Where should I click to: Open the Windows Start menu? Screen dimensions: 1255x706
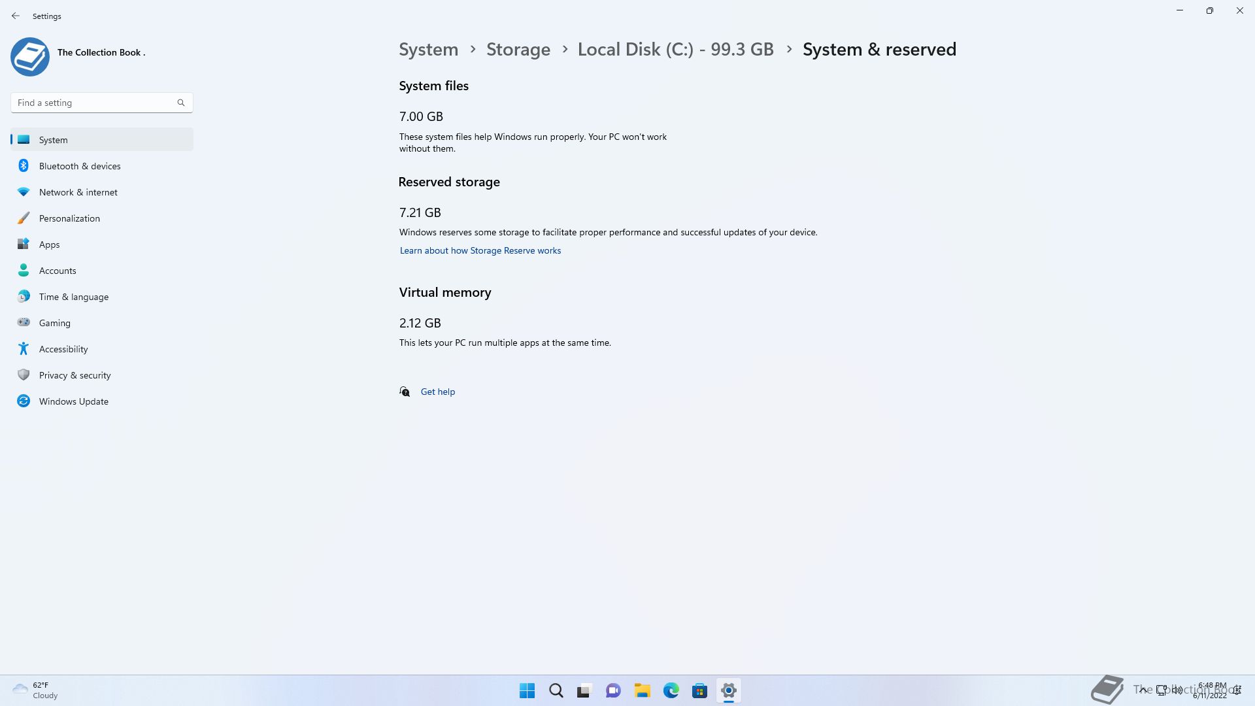tap(527, 690)
